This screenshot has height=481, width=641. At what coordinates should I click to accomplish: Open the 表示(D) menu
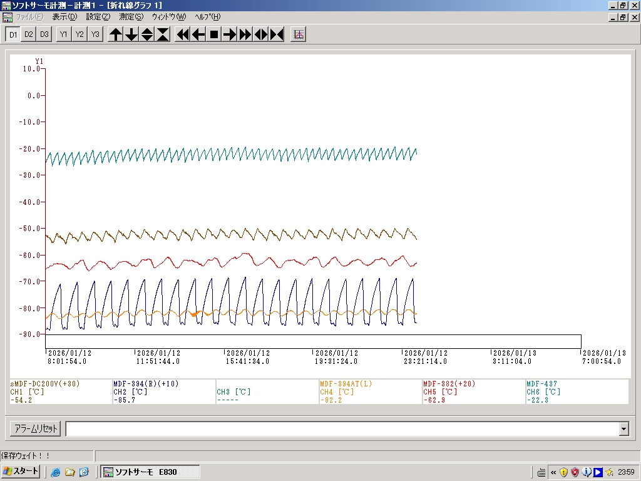(64, 17)
